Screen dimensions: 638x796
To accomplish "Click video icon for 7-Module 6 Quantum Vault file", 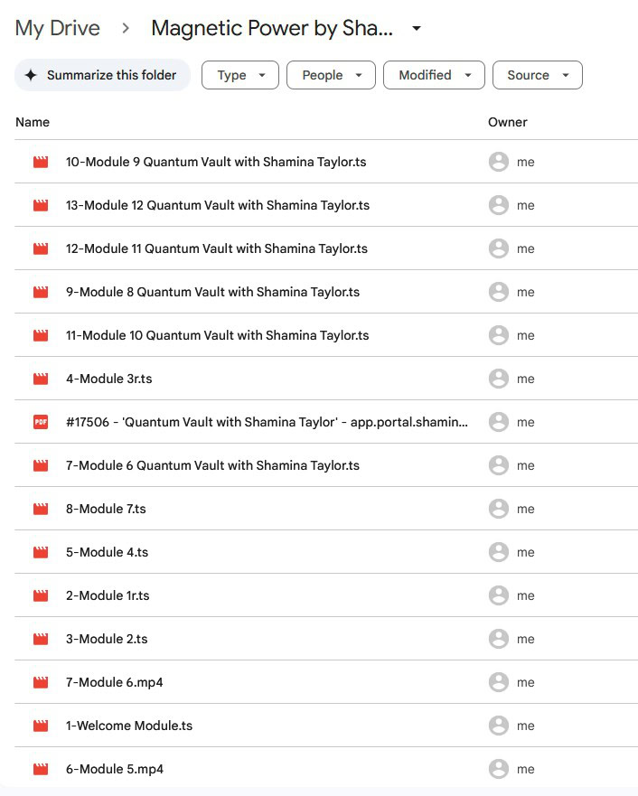I will [41, 465].
